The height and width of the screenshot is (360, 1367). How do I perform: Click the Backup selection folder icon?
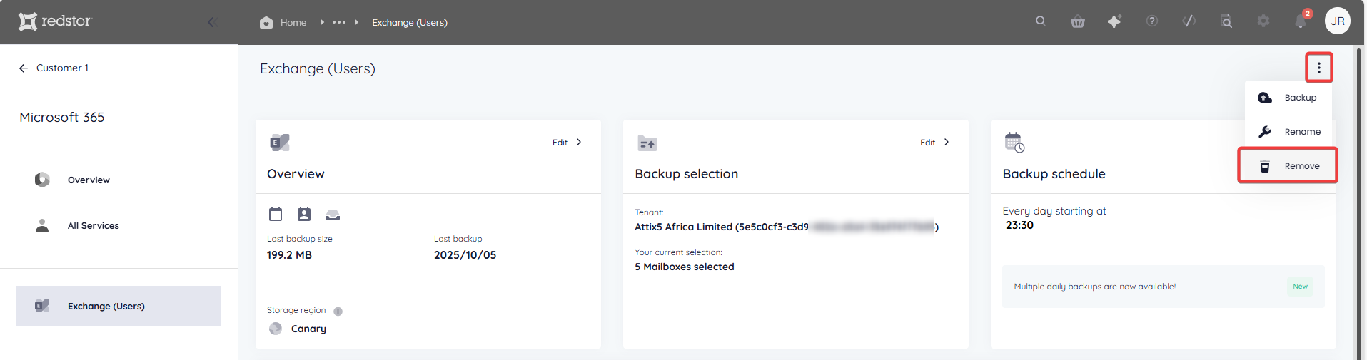point(647,143)
